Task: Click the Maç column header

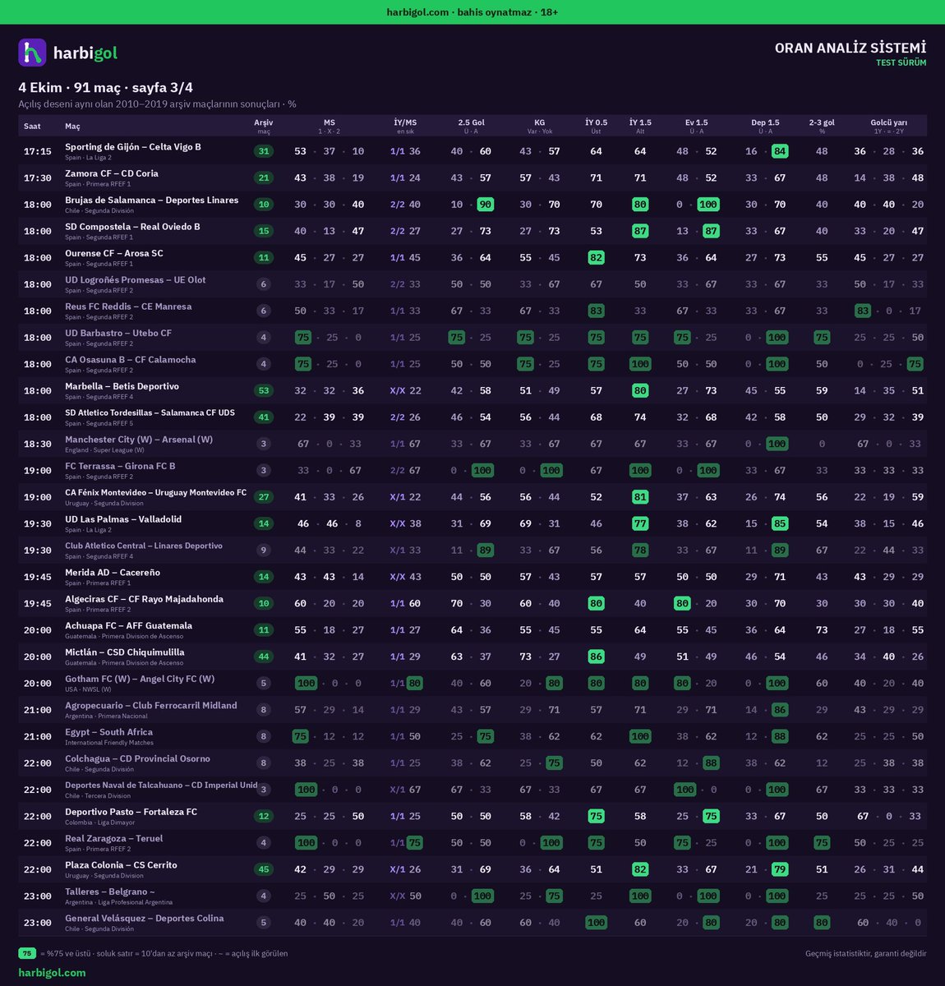Action: (x=73, y=127)
